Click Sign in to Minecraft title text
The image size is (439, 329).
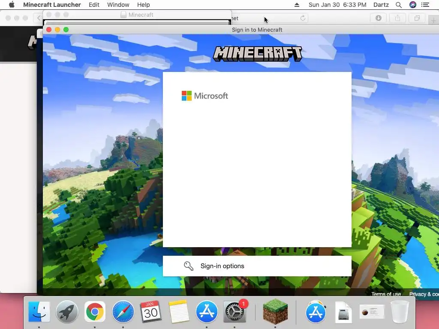[257, 30]
